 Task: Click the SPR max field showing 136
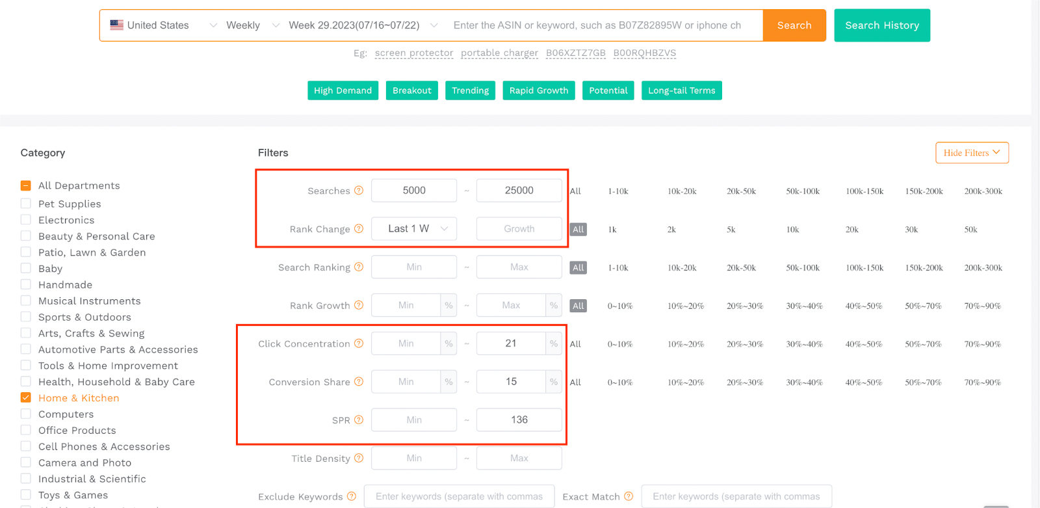click(519, 420)
